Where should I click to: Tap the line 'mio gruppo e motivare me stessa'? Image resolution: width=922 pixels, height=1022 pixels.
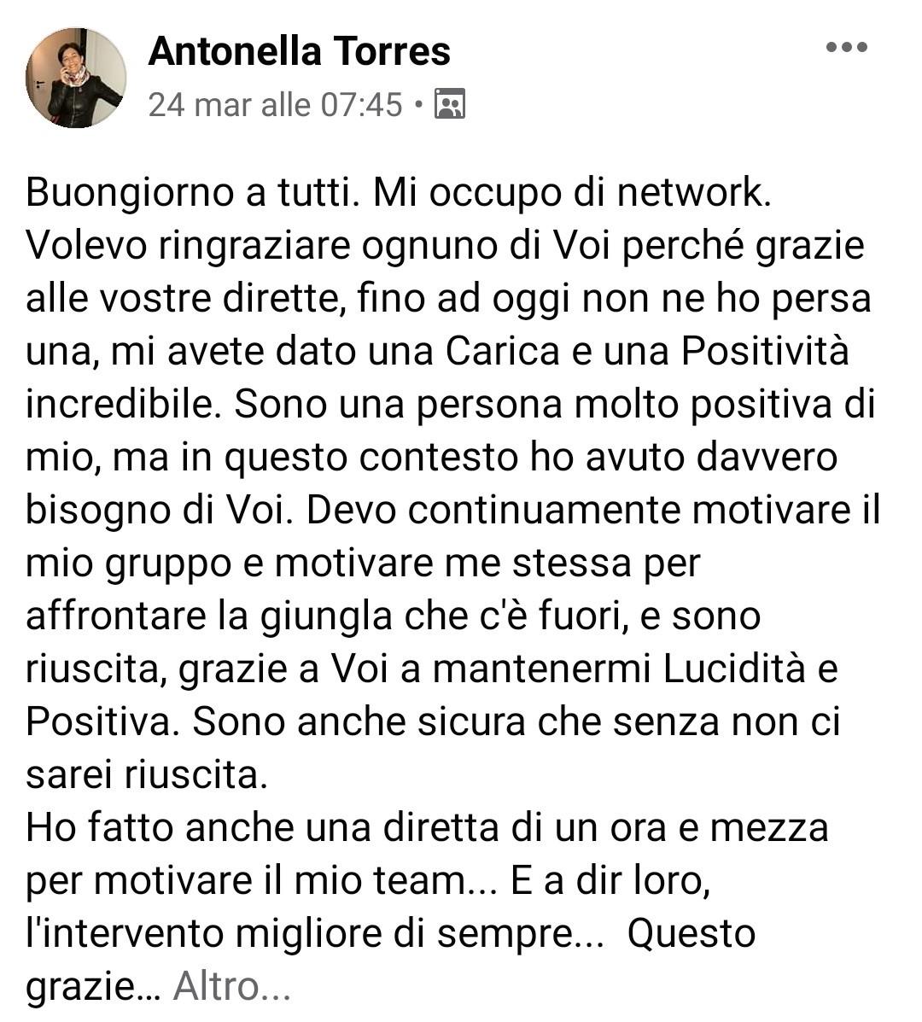point(363,564)
